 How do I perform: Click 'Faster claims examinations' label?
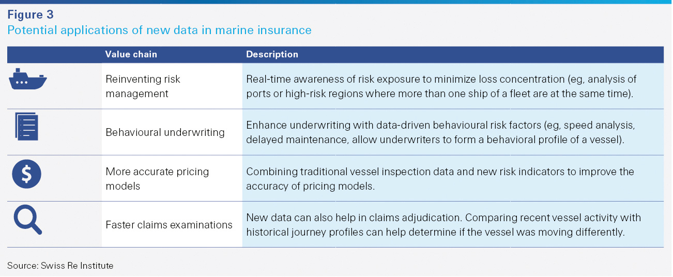[x=169, y=225]
